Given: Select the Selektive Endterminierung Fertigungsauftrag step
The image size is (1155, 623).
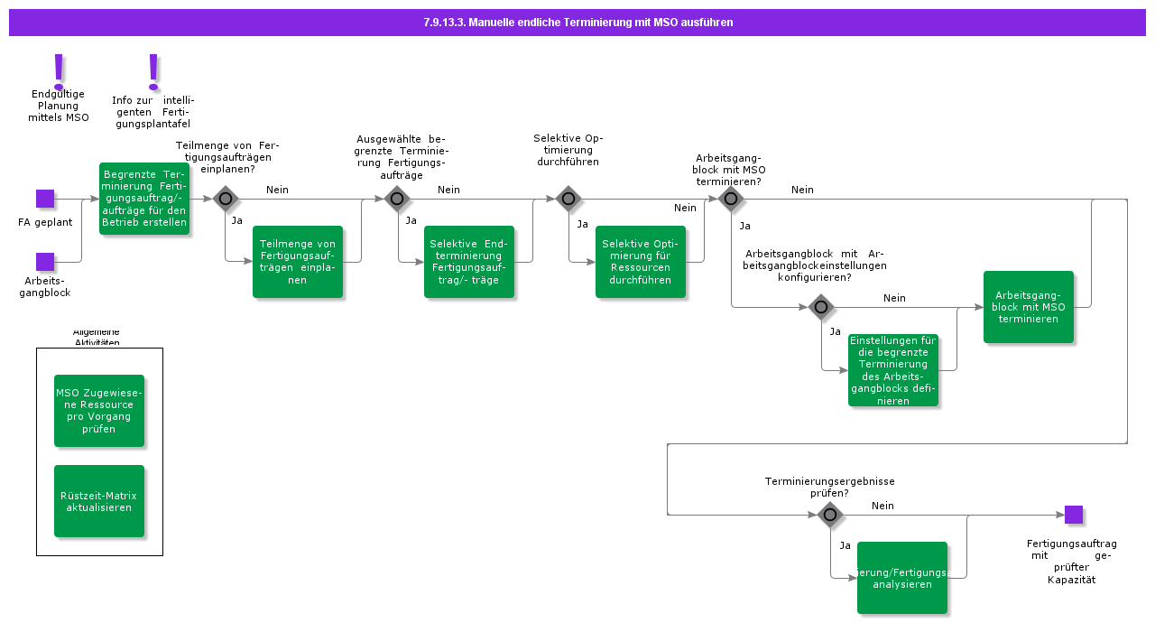Looking at the screenshot, I should click(469, 261).
